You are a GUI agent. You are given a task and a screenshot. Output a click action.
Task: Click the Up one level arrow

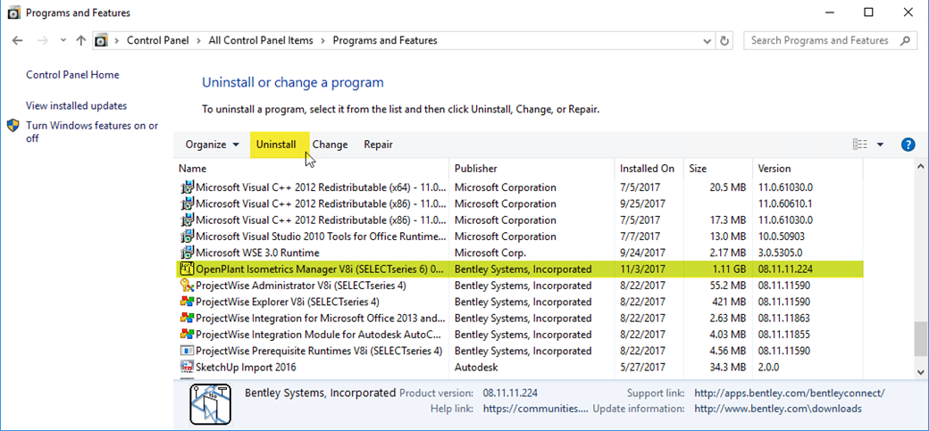(81, 41)
